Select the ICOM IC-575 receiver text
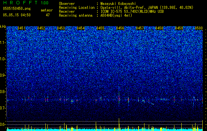The width and height of the screenshot is (207, 131). coord(132,11)
